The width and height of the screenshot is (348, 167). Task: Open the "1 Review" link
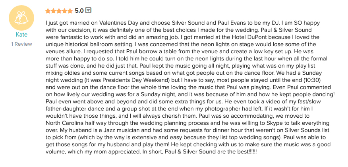[x=21, y=44]
